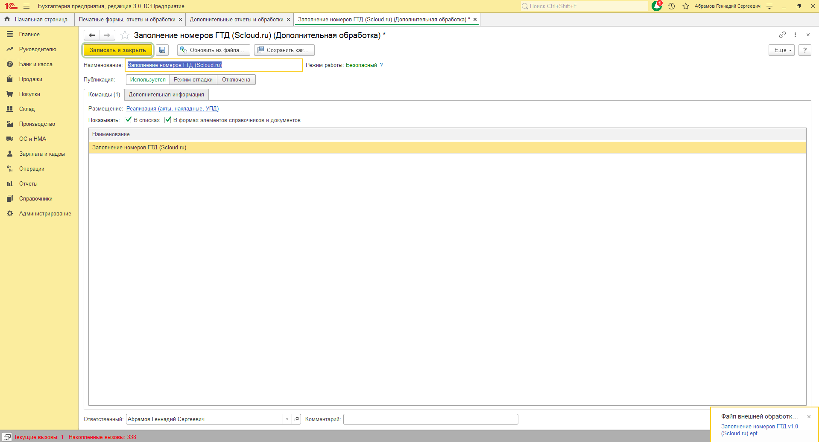Open the 1C main menu hamburger icon
This screenshot has width=819, height=442.
pyautogui.click(x=26, y=6)
